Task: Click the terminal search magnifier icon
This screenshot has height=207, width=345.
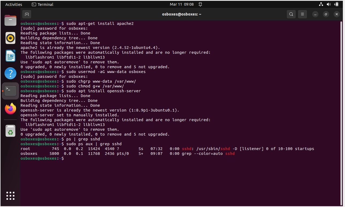Action: tap(291, 14)
